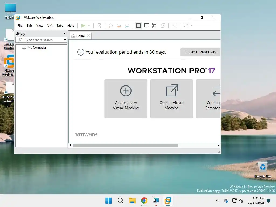Open the power options dropdown arrow beside the play icon
The width and height of the screenshot is (276, 207).
pyautogui.click(x=89, y=26)
